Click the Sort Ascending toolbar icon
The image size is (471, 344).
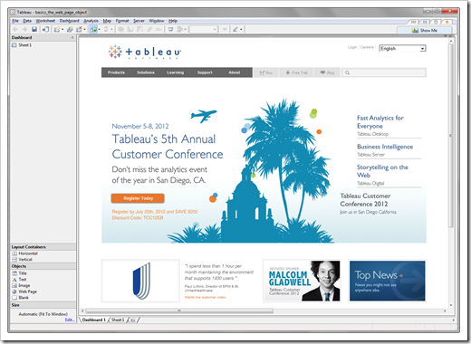pos(130,29)
